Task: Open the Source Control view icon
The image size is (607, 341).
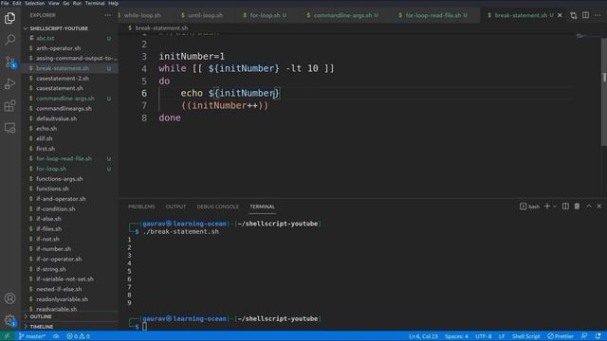Action: tap(9, 62)
